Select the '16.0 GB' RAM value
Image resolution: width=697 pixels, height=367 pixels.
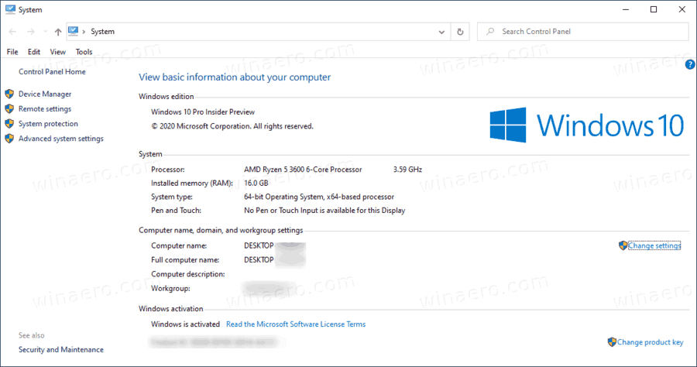point(256,183)
